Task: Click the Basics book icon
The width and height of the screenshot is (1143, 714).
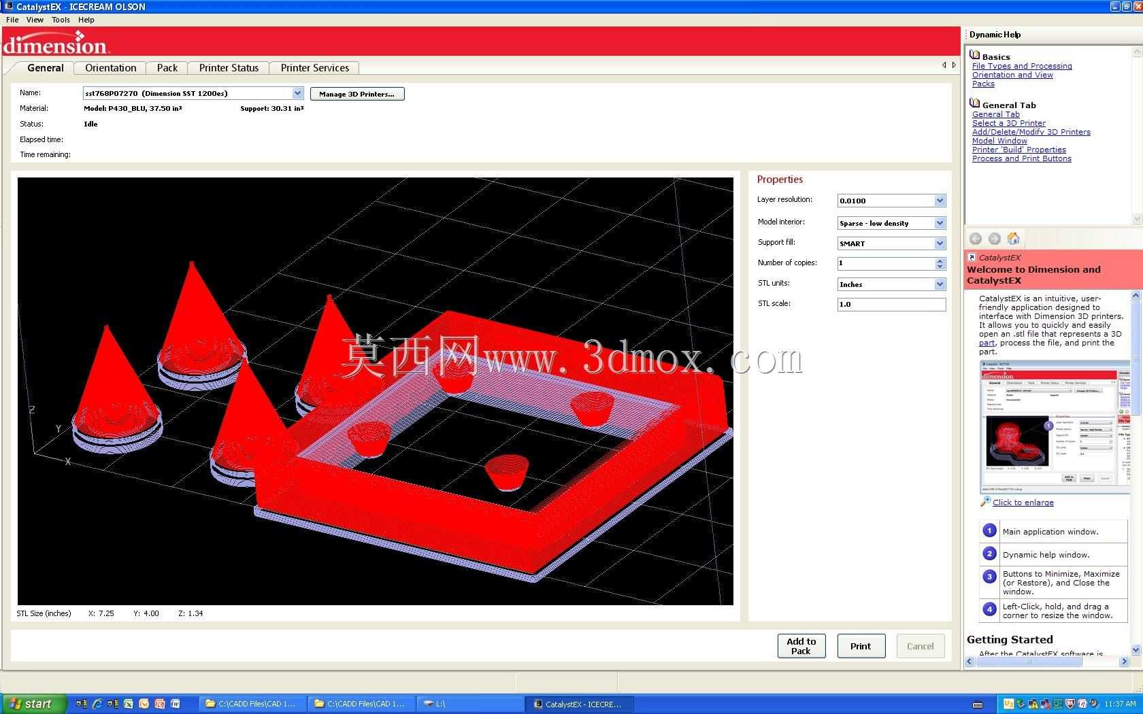Action: click(975, 55)
